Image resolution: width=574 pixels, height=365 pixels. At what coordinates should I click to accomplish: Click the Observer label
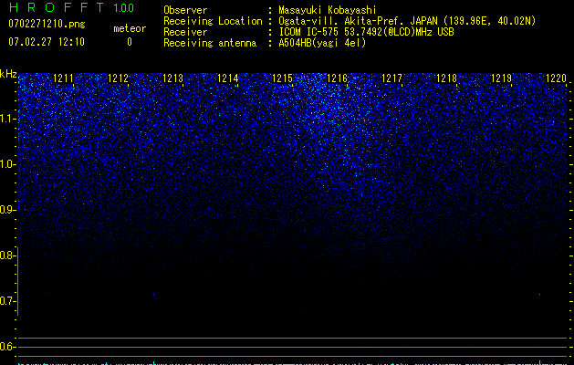[x=185, y=10]
